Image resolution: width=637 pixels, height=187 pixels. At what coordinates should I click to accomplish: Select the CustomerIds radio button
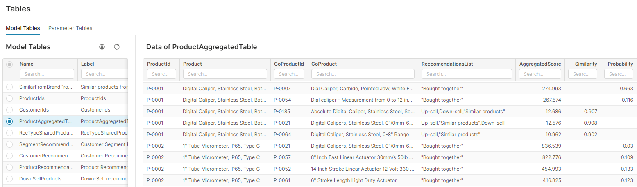10,110
